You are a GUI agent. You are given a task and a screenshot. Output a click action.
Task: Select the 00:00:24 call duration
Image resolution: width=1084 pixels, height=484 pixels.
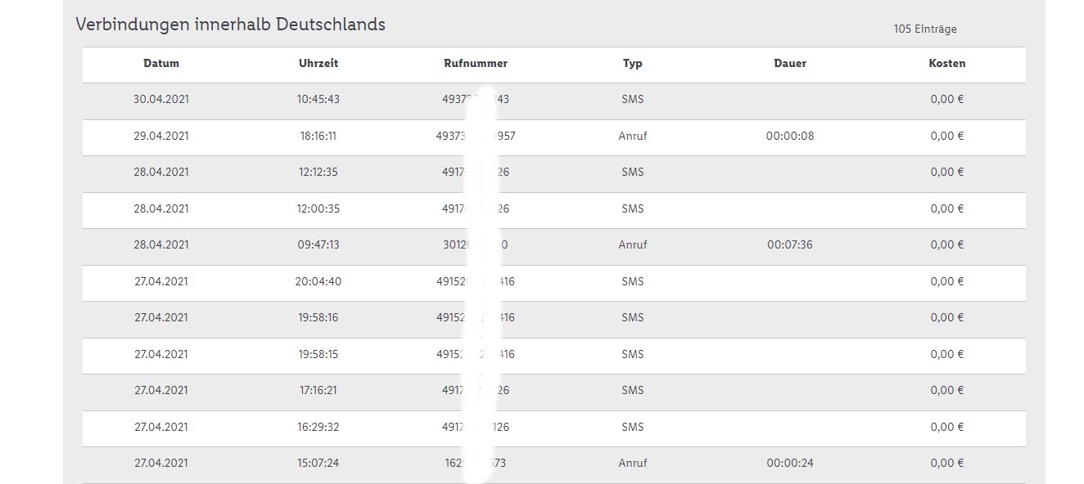790,464
